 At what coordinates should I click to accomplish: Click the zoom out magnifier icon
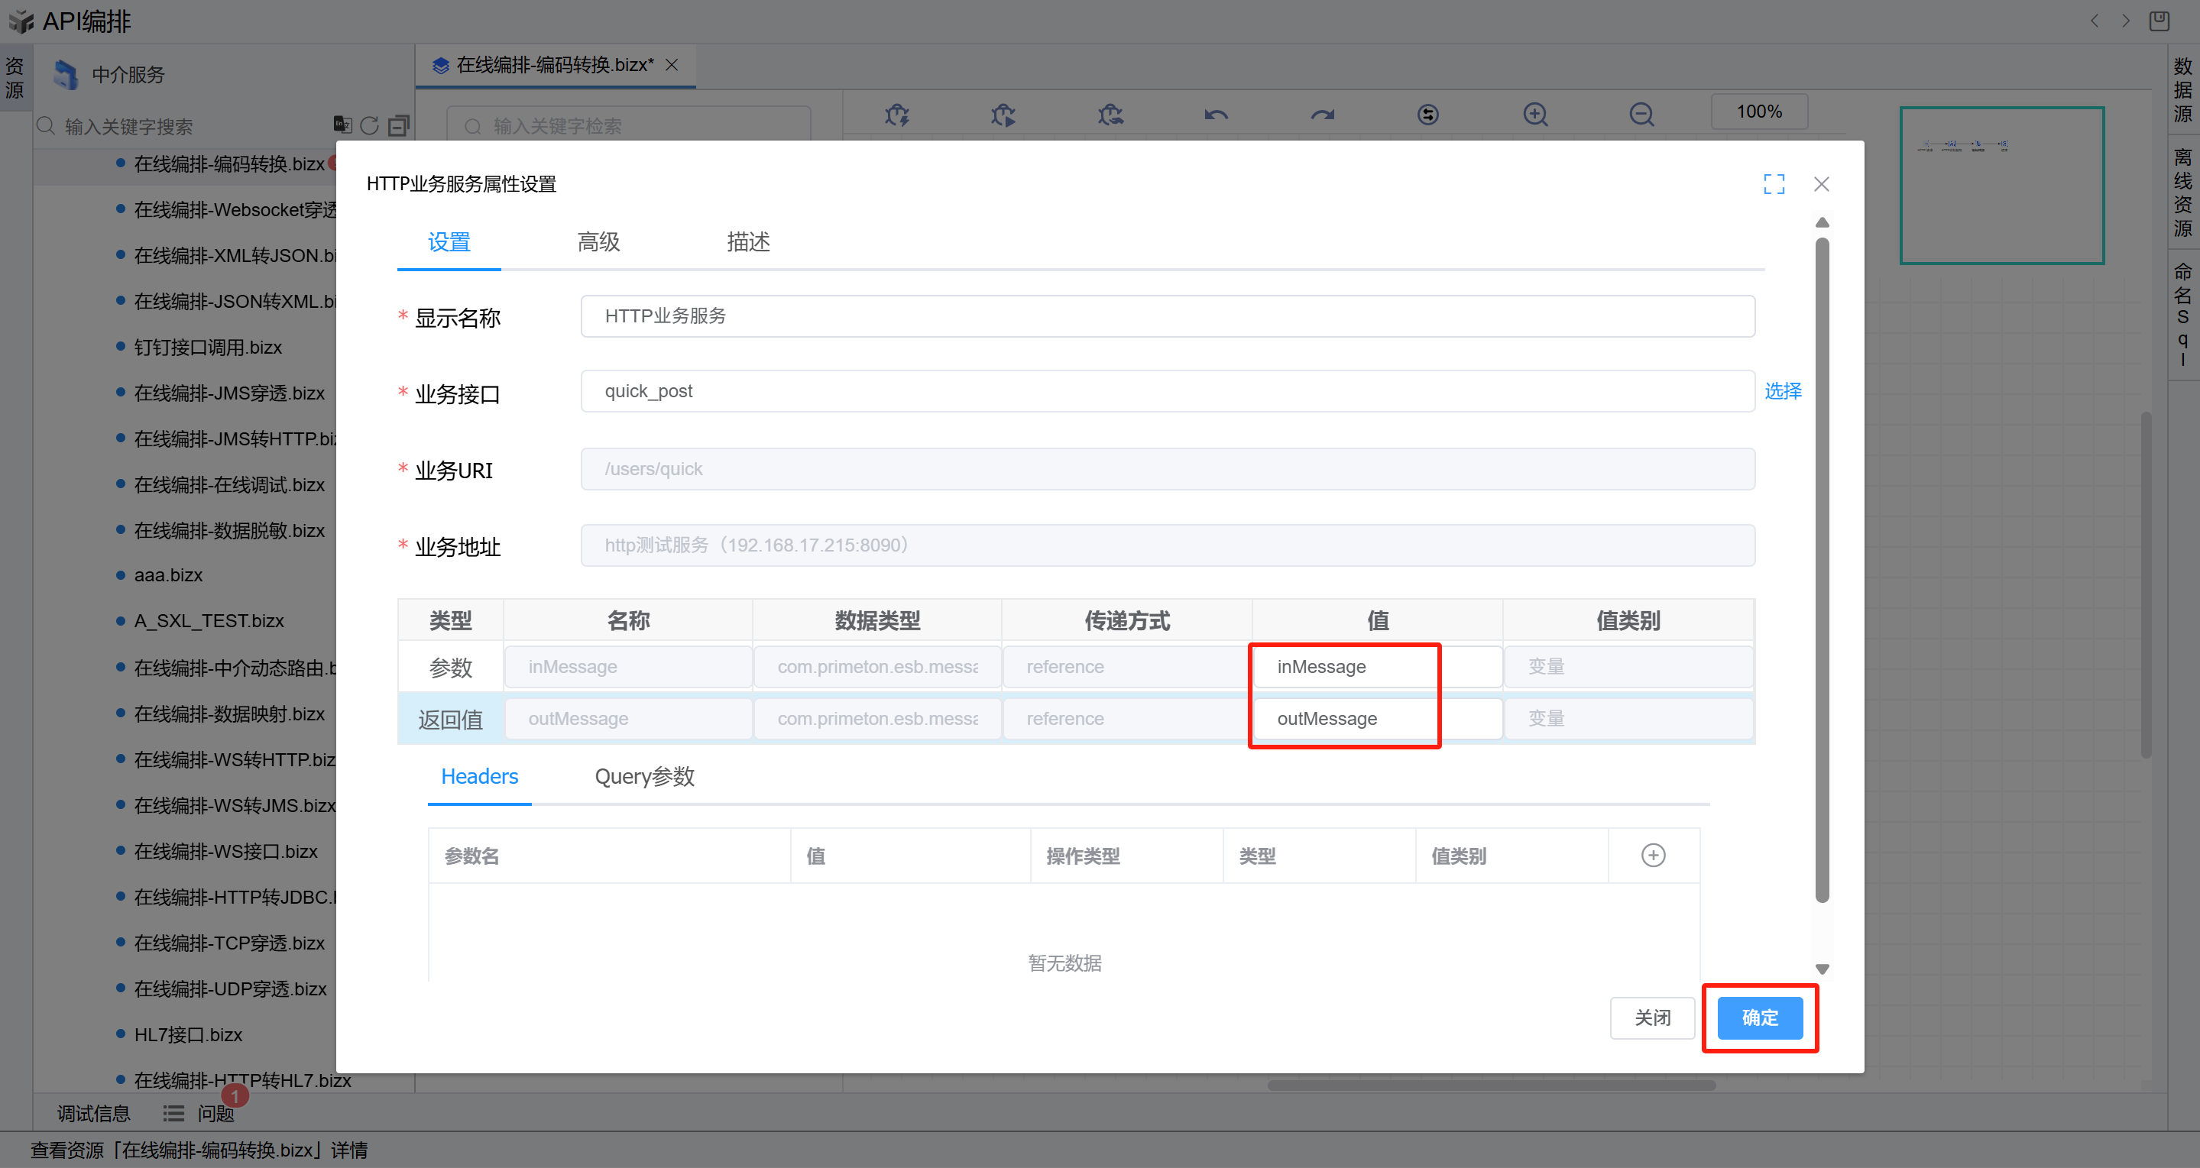point(1641,115)
